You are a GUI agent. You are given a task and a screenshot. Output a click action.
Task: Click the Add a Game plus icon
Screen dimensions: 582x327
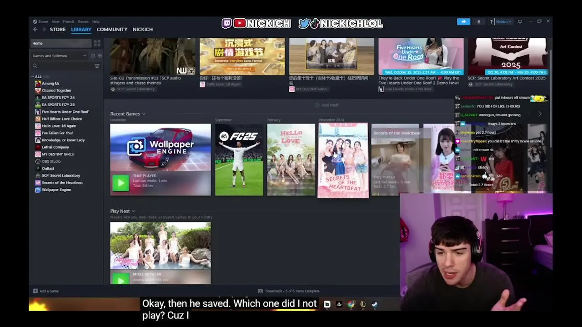(35, 291)
